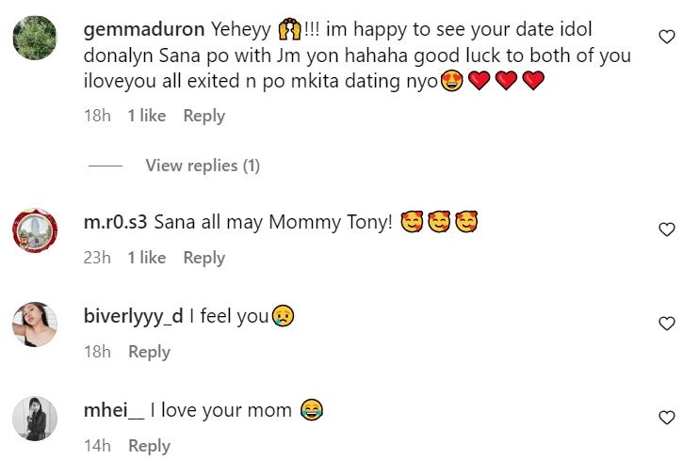Like mhei__'s comment using heart icon

pyautogui.click(x=666, y=418)
